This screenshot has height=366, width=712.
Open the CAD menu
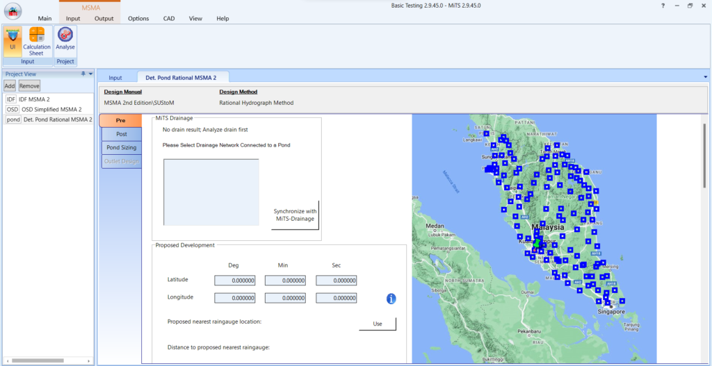click(x=169, y=19)
